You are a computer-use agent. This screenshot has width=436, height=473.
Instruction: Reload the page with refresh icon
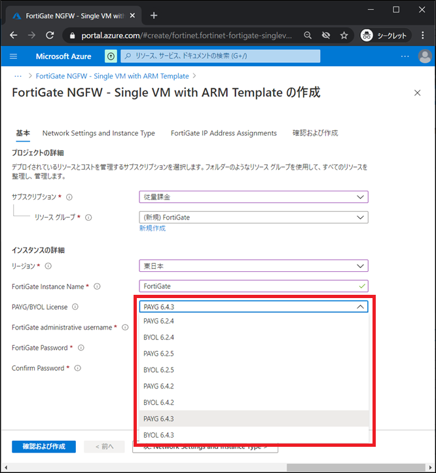pos(50,35)
